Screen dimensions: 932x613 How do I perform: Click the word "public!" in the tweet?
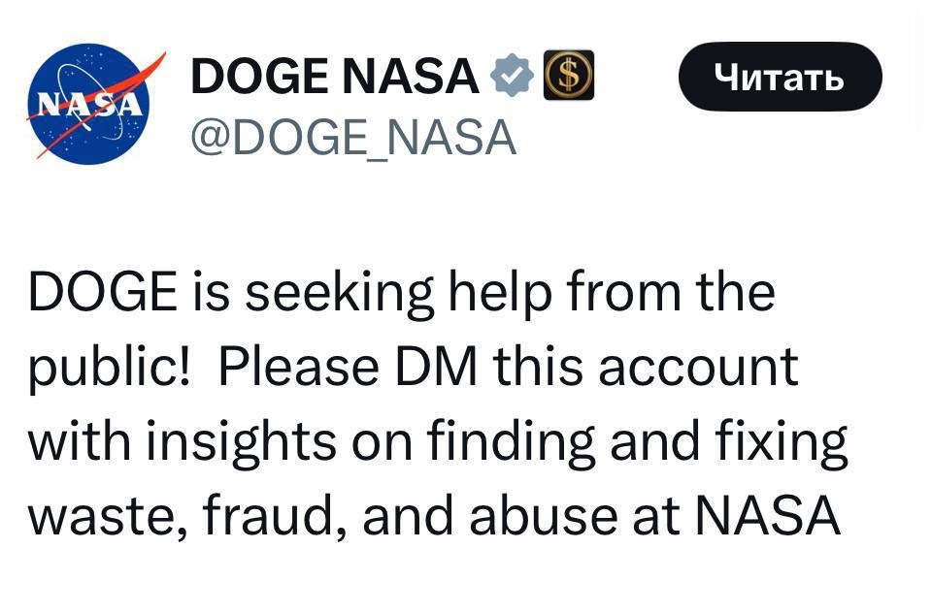click(x=109, y=368)
